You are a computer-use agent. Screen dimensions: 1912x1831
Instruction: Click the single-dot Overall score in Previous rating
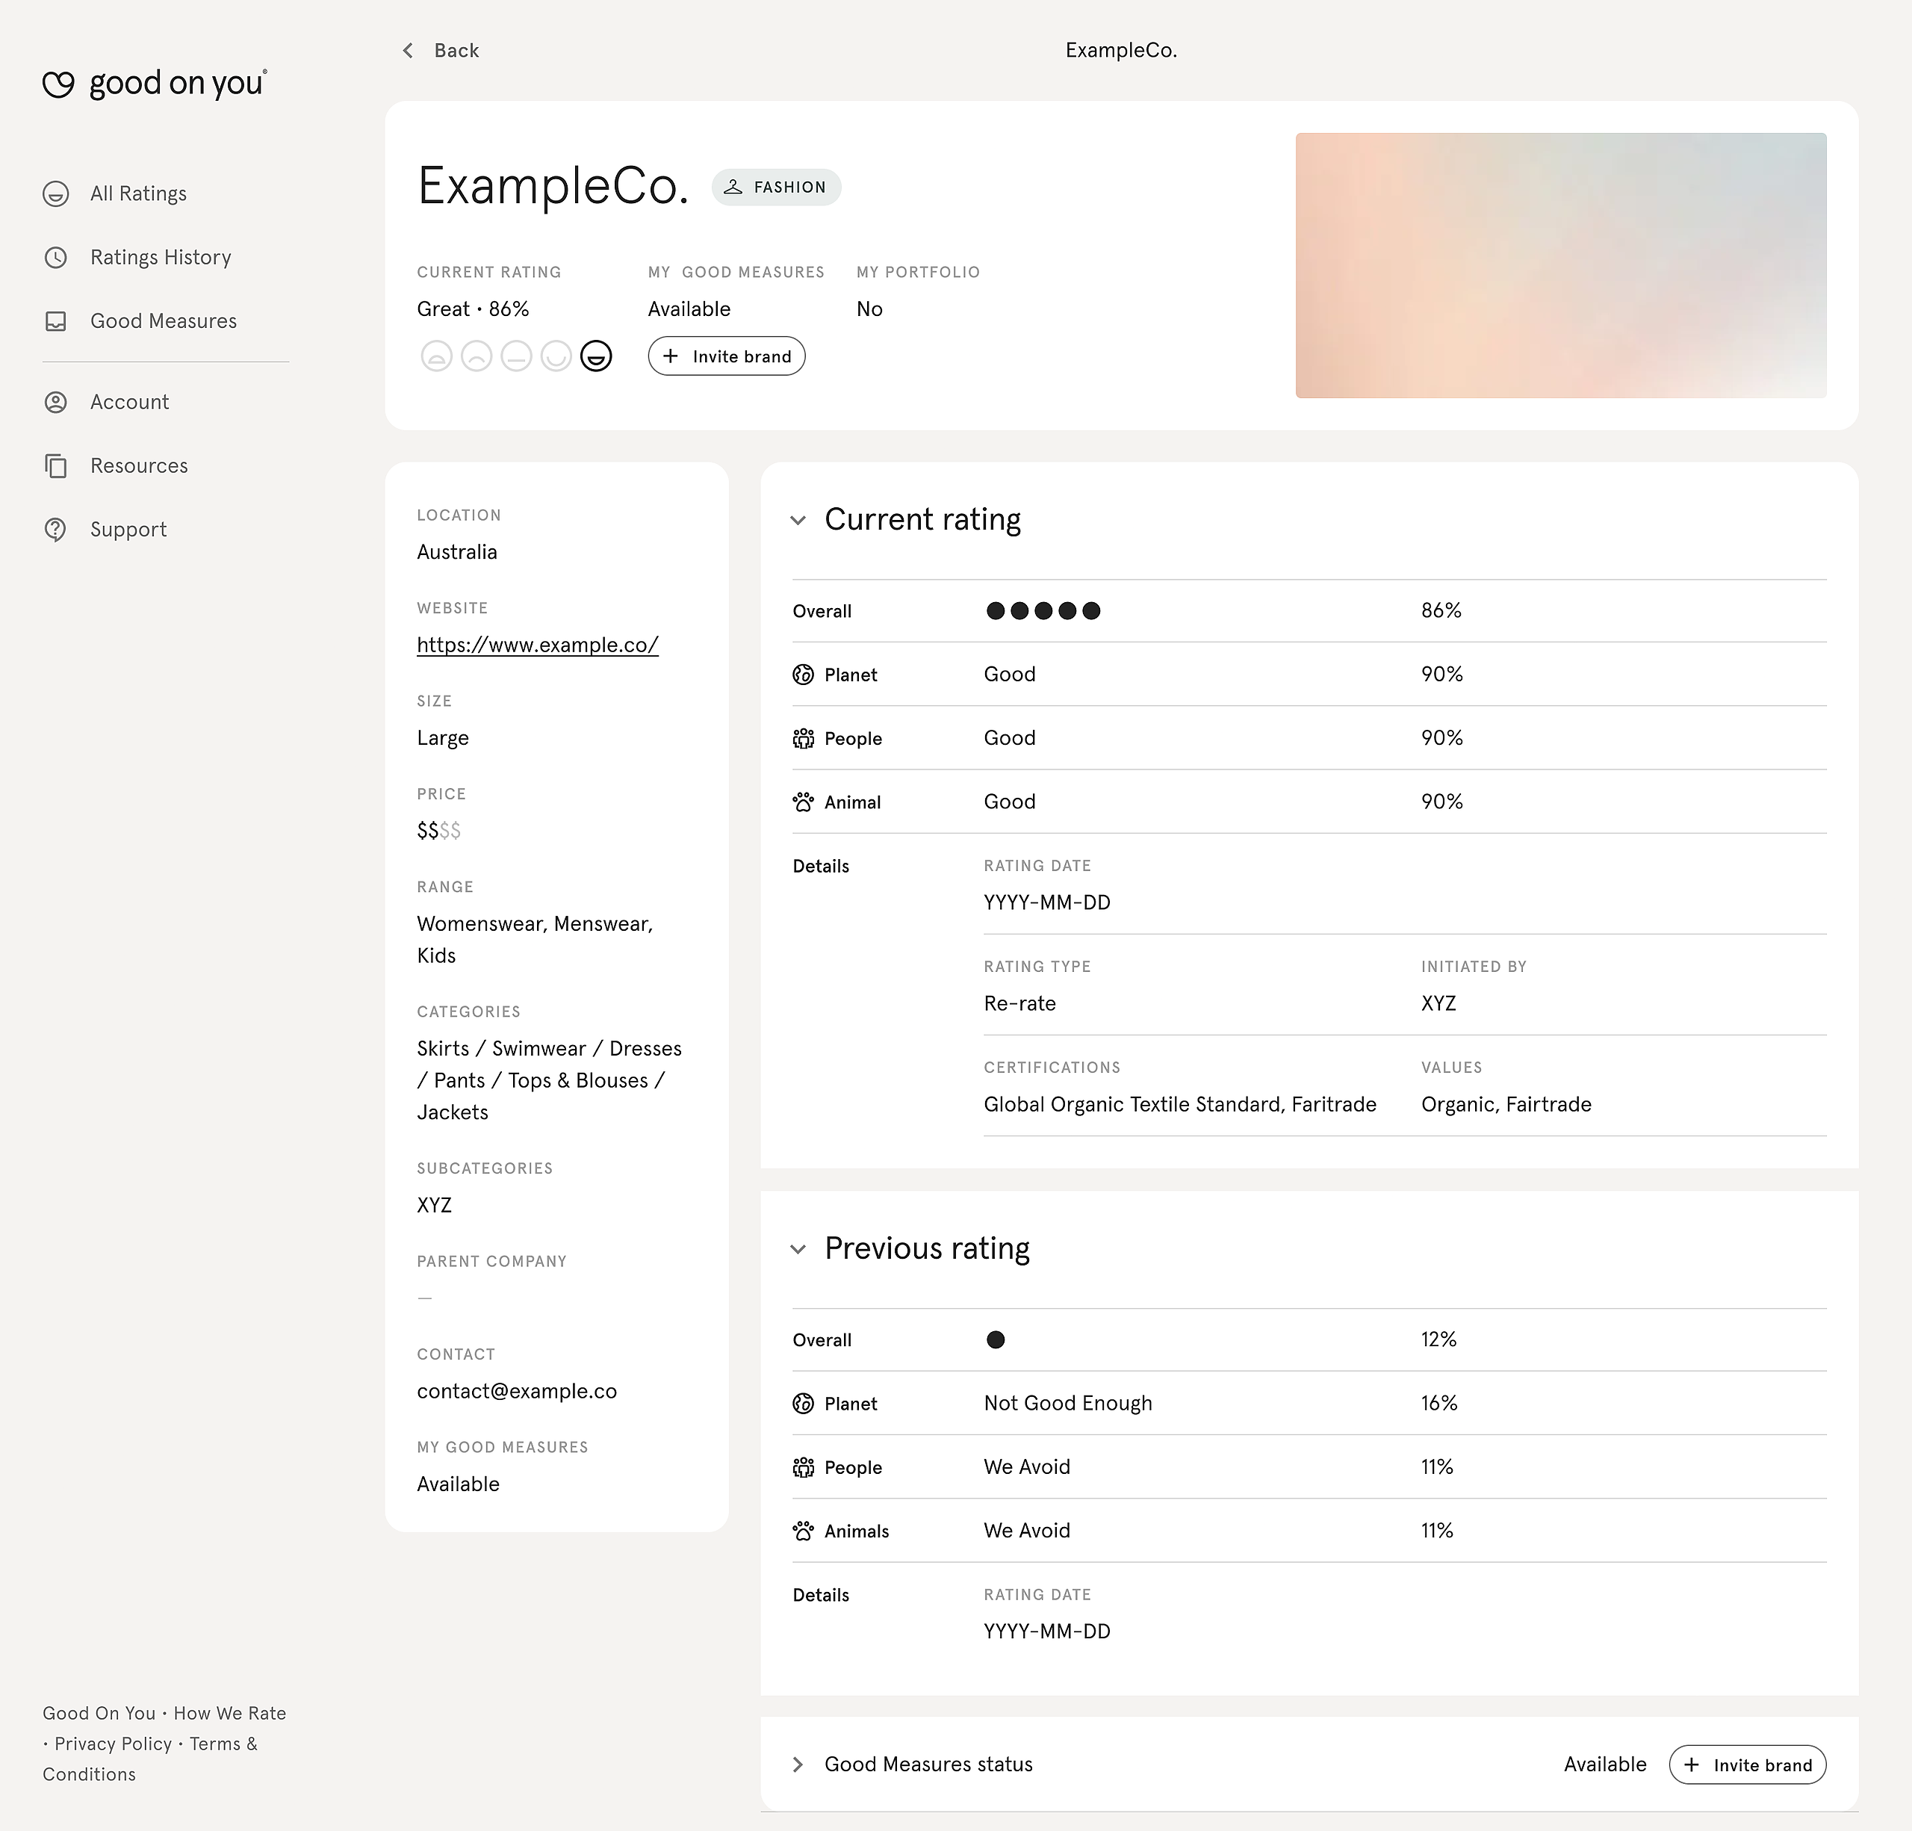995,1339
